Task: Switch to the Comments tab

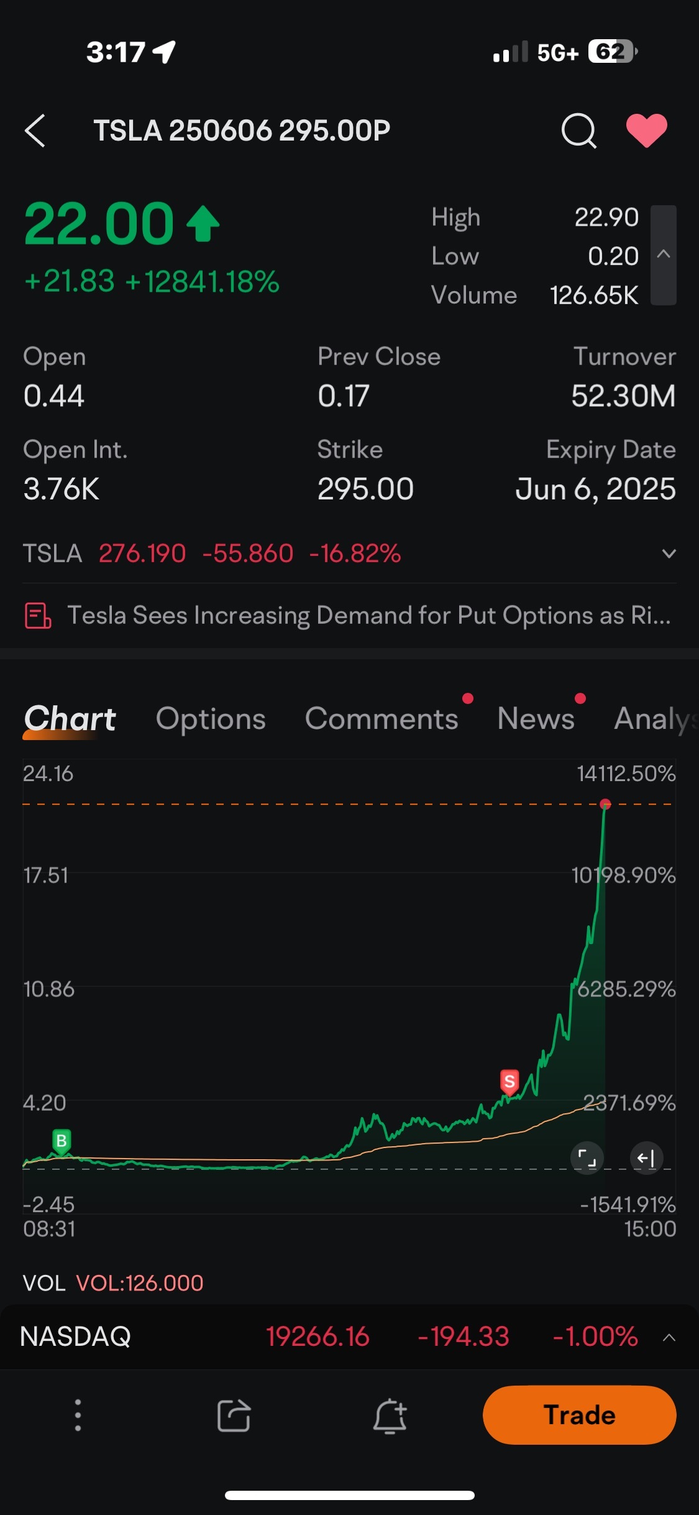Action: (381, 719)
